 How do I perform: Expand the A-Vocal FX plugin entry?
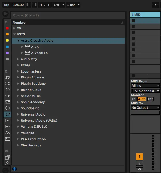(x=22, y=53)
